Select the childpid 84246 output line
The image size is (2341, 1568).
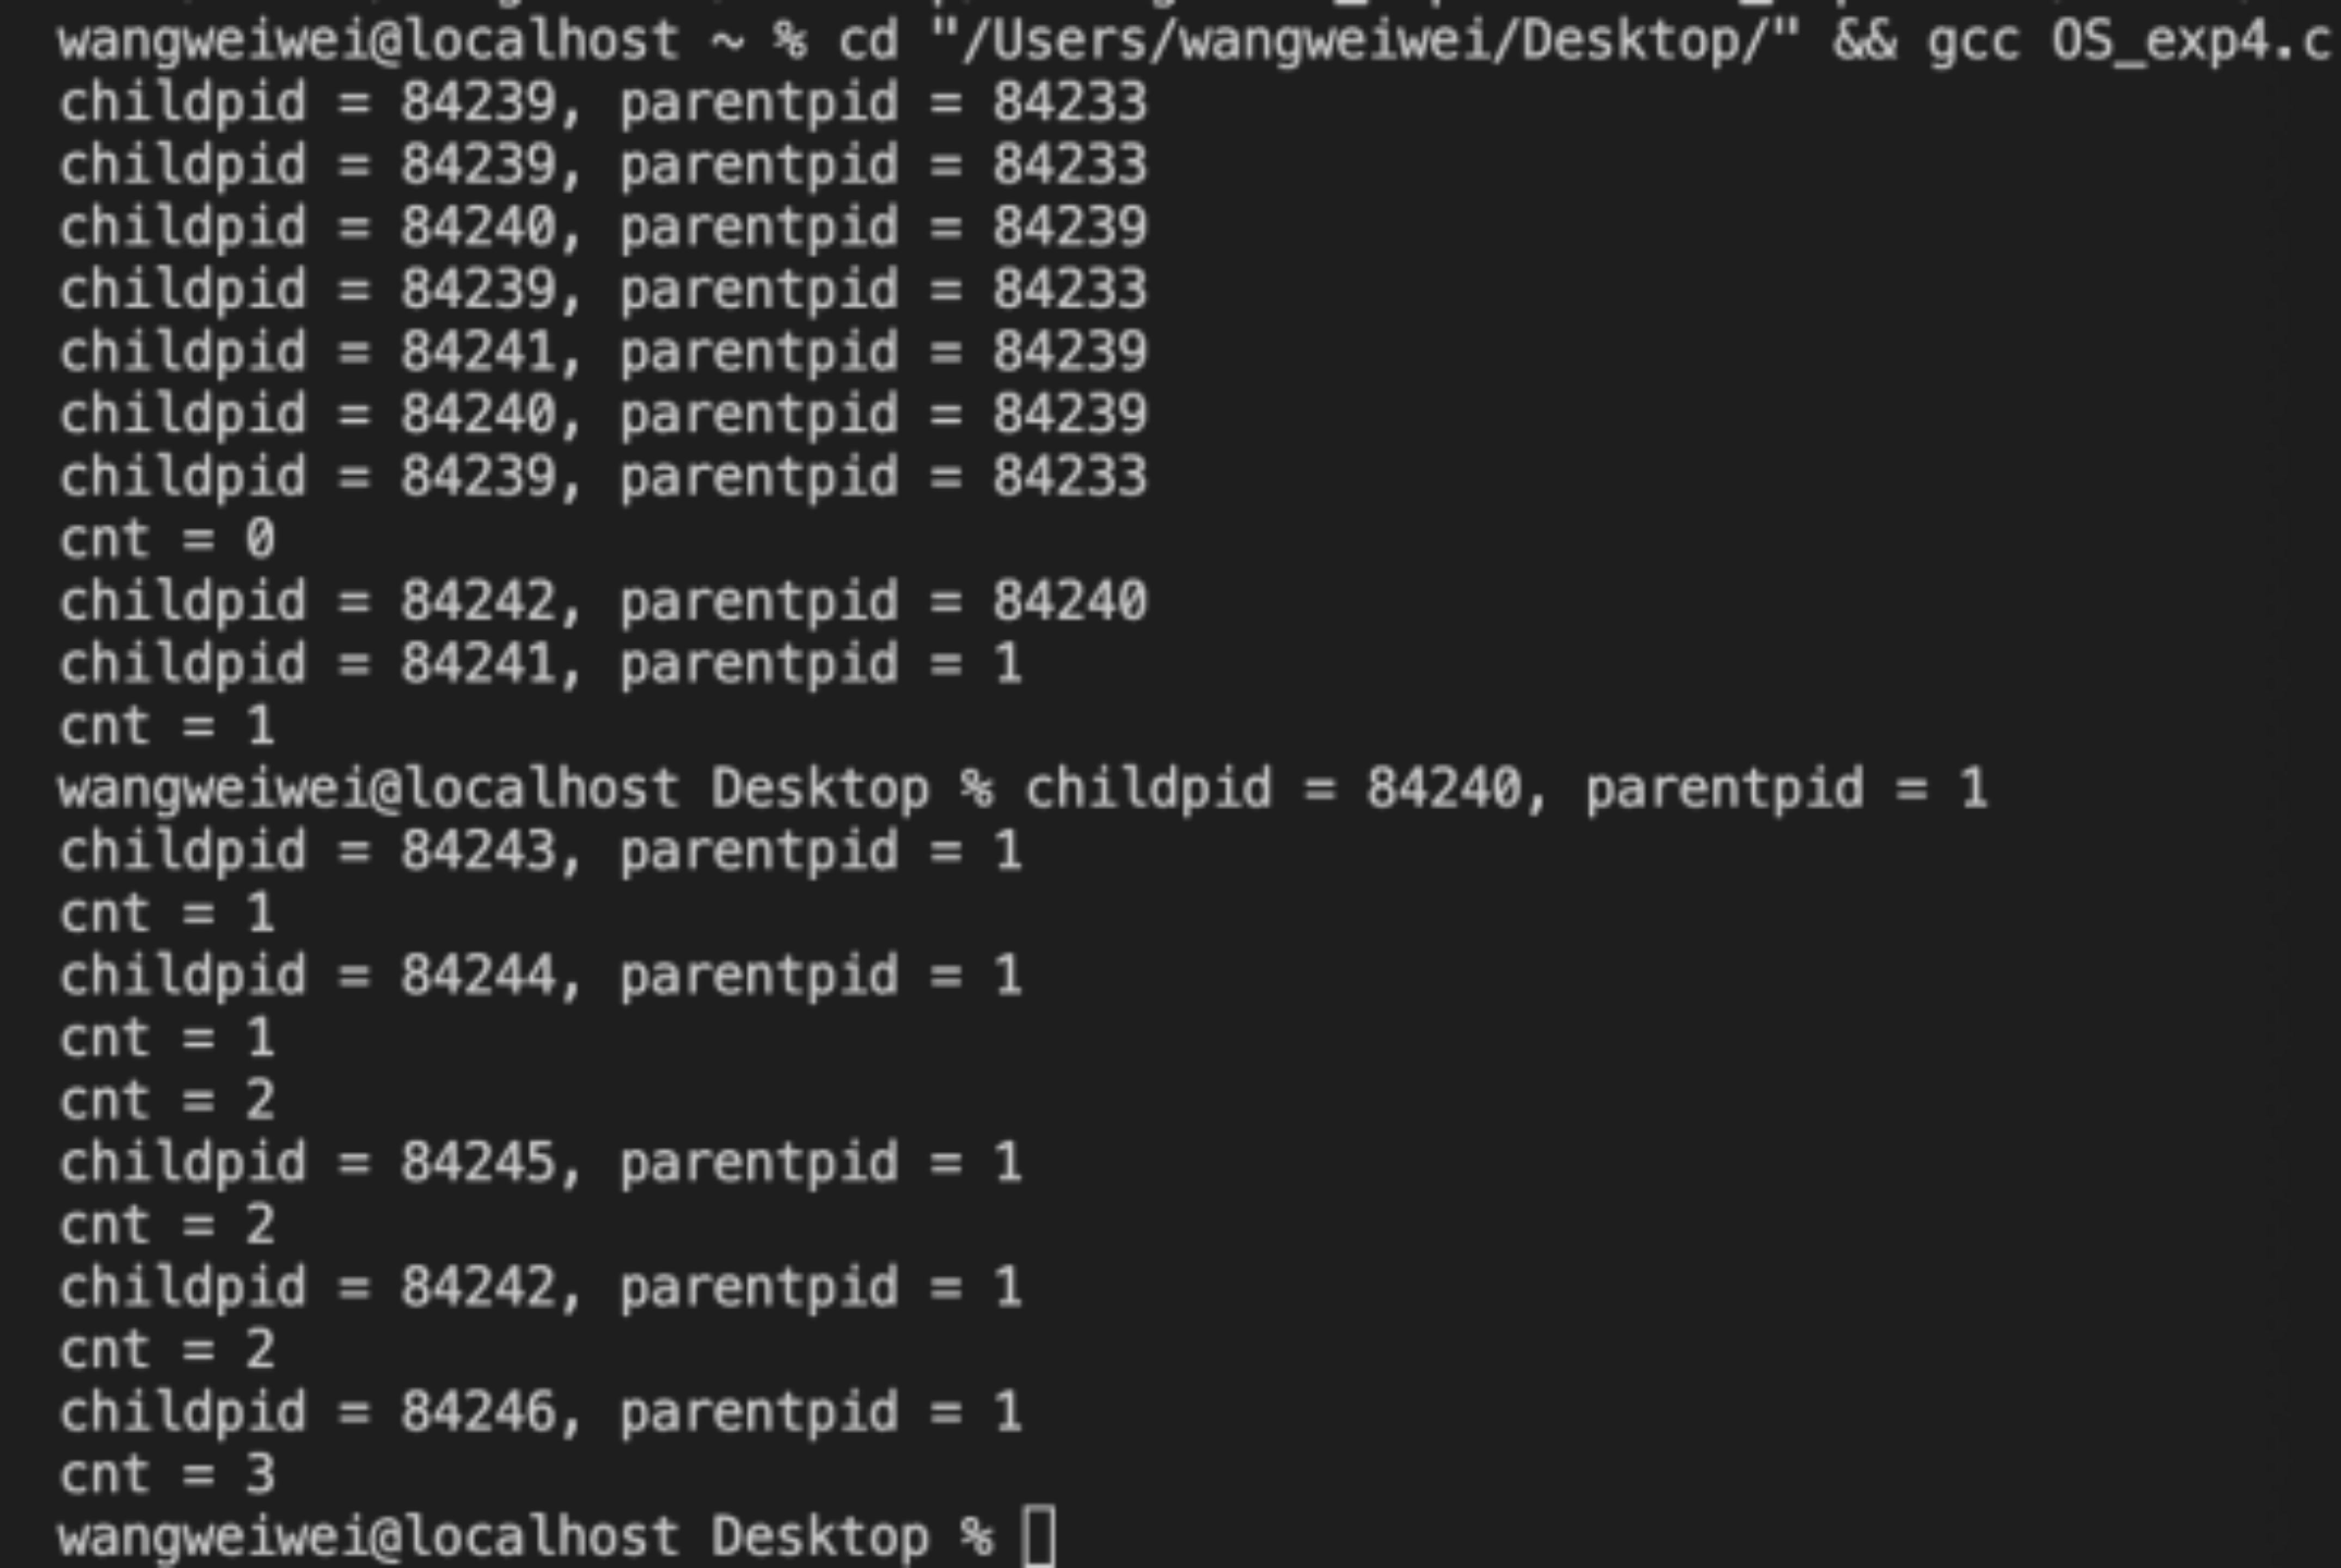(x=540, y=1412)
